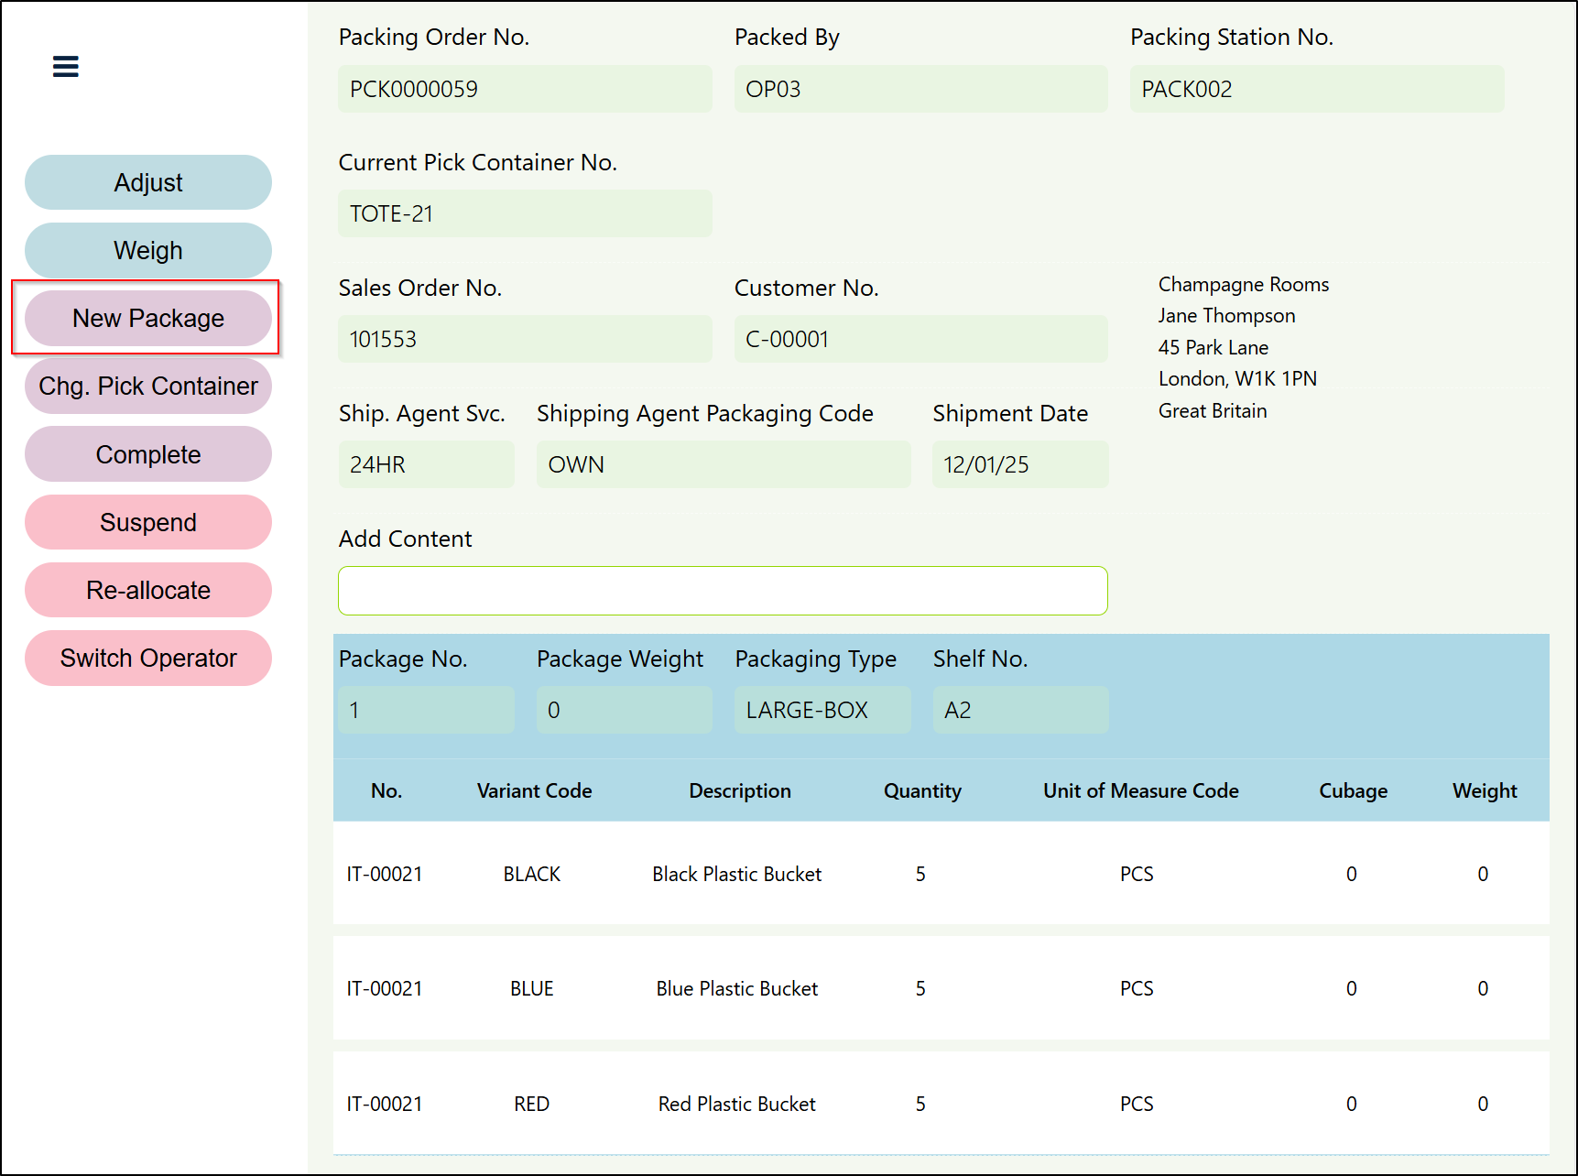Click Chg. Pick Container button
Screen dimensions: 1578x1176
click(x=148, y=386)
